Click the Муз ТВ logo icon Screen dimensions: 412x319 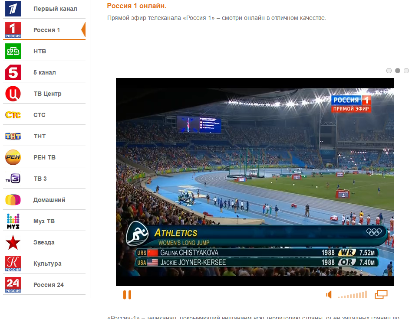[x=13, y=221]
